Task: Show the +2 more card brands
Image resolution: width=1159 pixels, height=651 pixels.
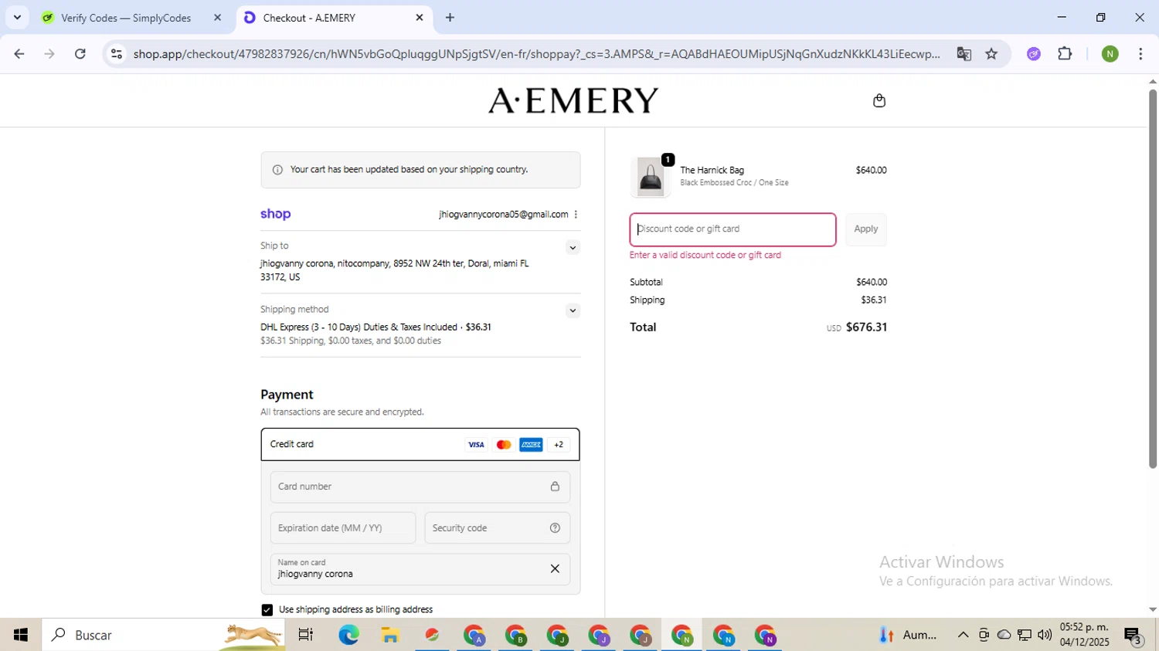Action: point(559,445)
